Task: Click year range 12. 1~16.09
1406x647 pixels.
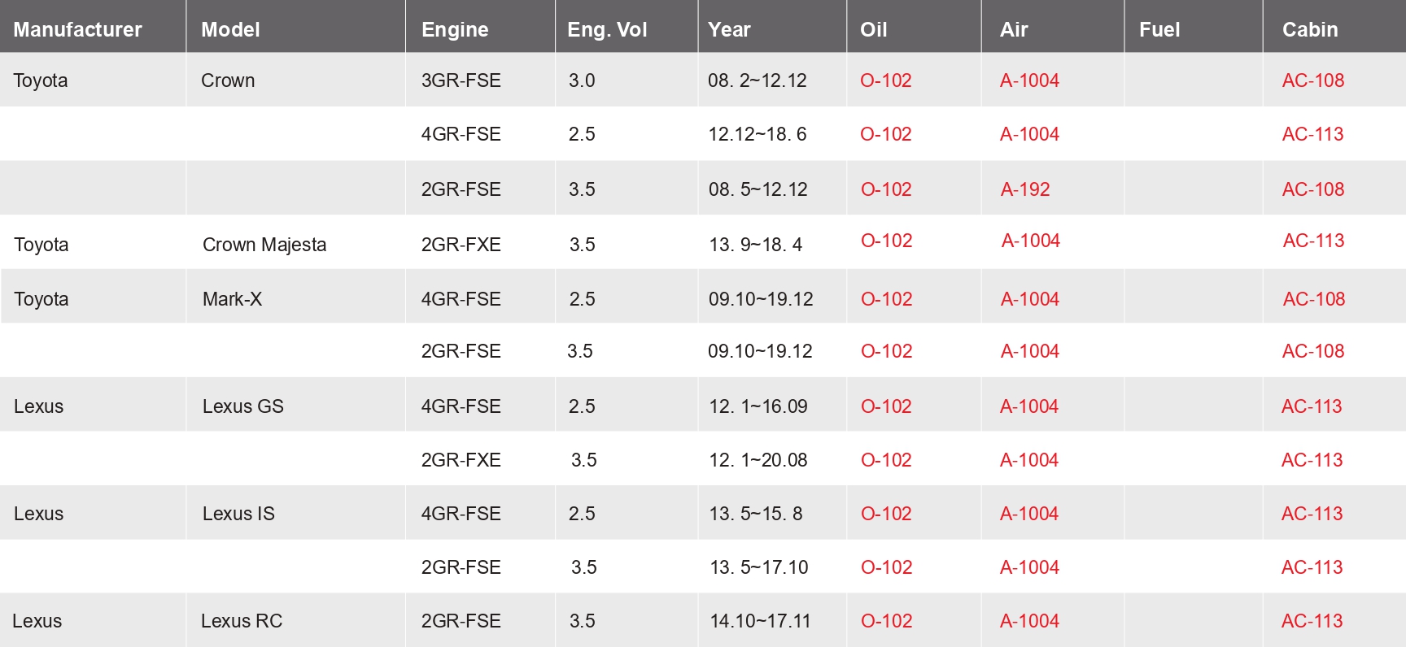Action: click(x=758, y=406)
